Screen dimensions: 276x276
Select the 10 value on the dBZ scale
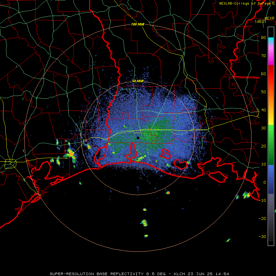point(263,164)
